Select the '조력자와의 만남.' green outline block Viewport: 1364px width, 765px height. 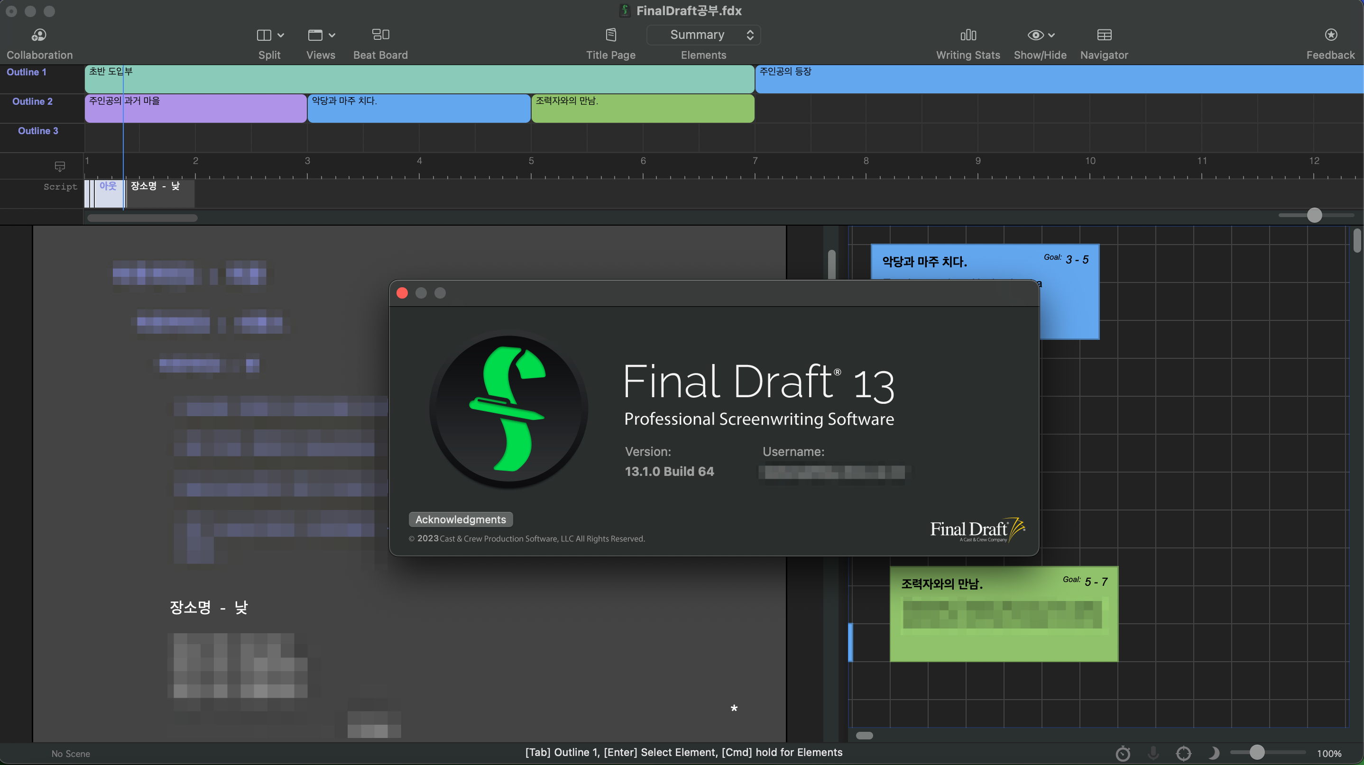642,109
